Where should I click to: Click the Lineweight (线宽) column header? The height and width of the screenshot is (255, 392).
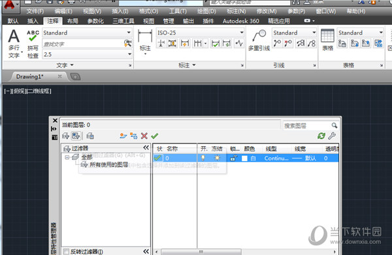(300, 149)
